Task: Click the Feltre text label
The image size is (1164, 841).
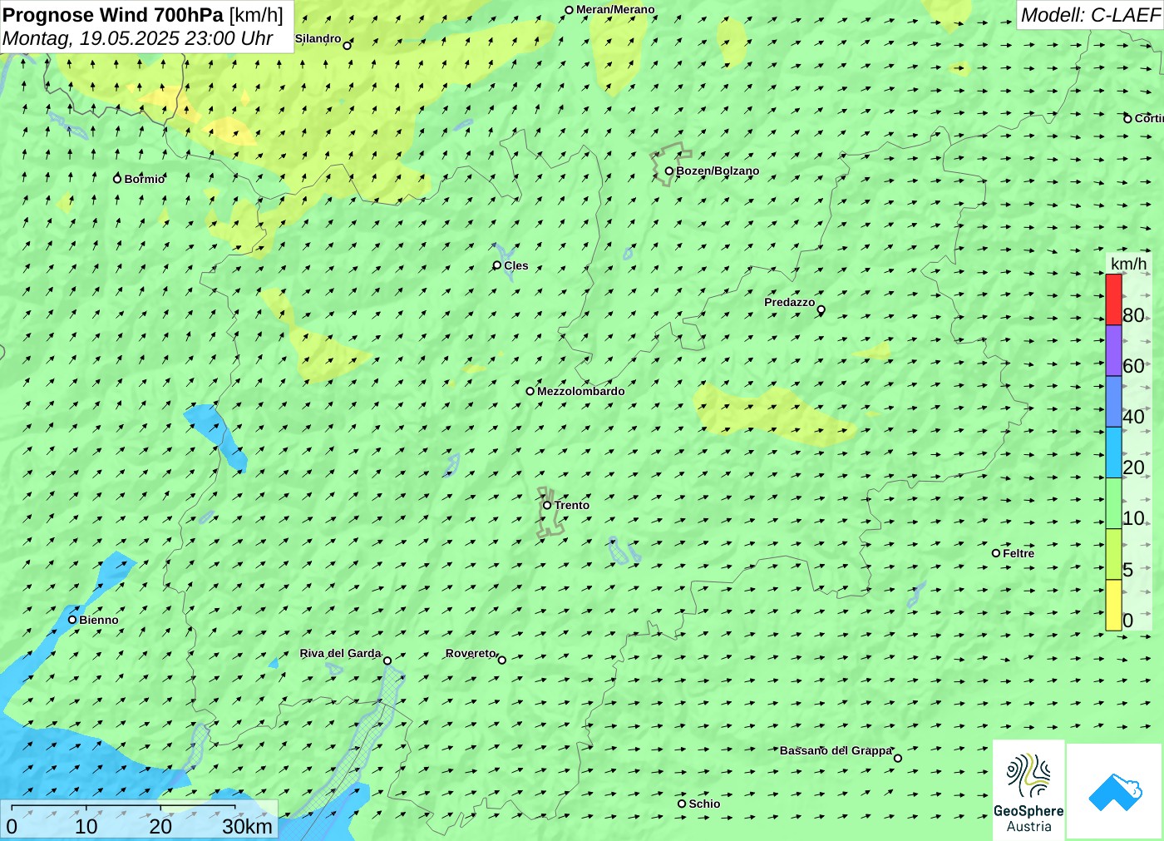Action: tap(1018, 553)
